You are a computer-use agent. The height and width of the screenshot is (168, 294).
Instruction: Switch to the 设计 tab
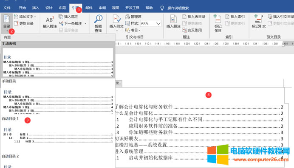(x=49, y=8)
